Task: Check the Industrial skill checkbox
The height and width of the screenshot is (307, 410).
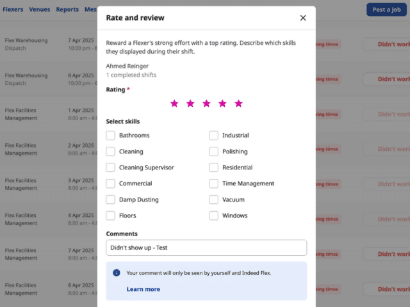Action: (x=213, y=136)
